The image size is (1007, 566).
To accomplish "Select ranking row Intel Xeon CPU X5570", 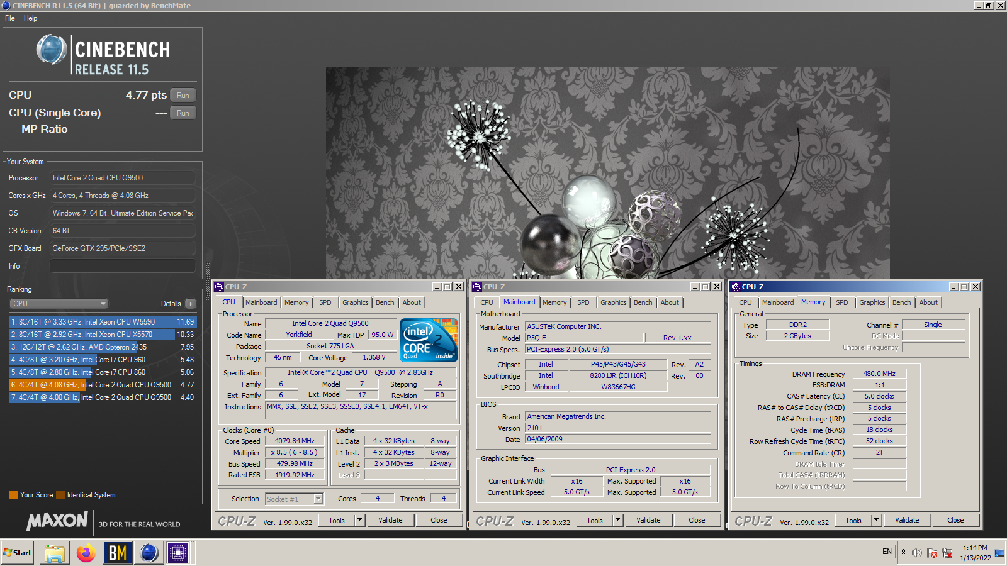I will [103, 335].
